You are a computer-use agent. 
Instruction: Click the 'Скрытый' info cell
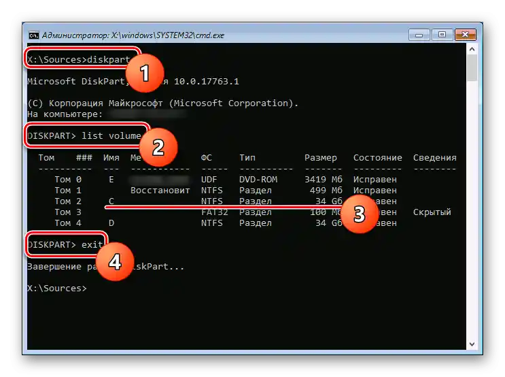point(432,212)
